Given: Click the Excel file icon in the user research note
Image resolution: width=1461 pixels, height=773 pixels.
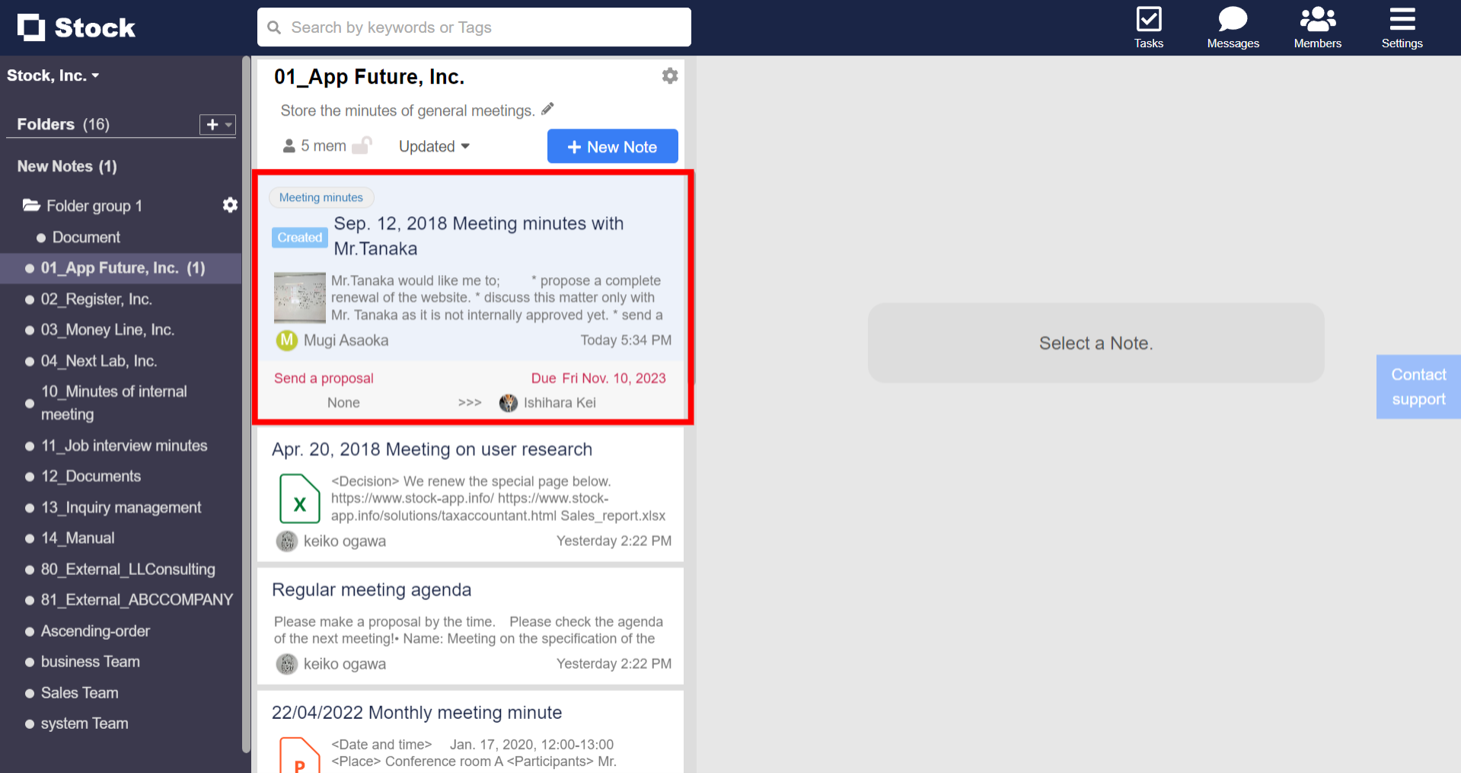Looking at the screenshot, I should [299, 499].
